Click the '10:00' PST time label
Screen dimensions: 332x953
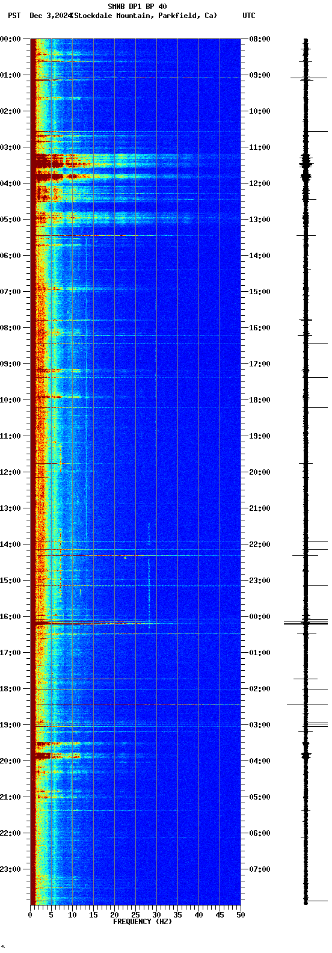coord(10,400)
